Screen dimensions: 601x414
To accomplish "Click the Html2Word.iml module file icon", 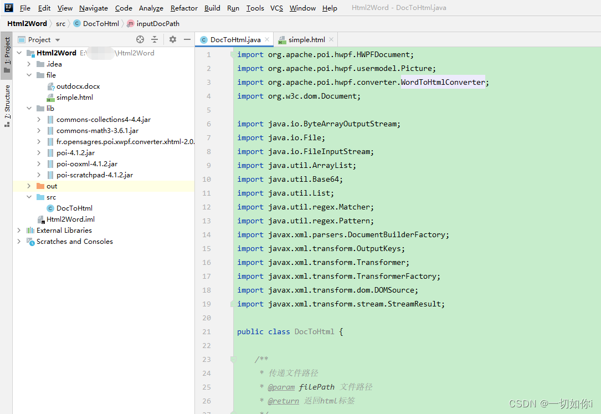I will tap(42, 219).
